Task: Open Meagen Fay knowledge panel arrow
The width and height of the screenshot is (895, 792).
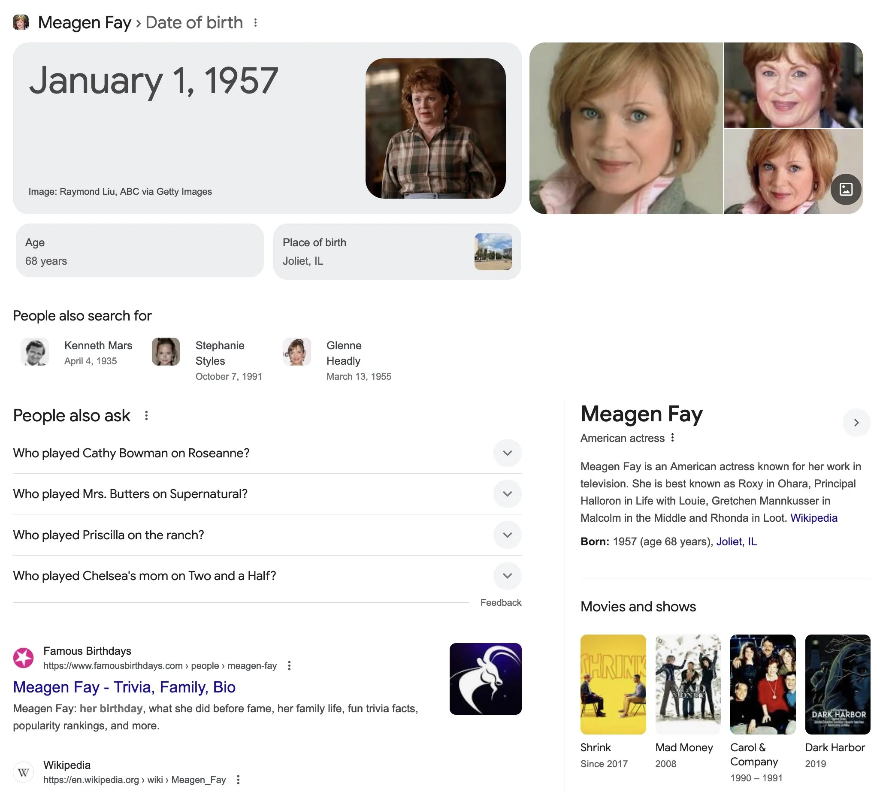Action: (856, 423)
